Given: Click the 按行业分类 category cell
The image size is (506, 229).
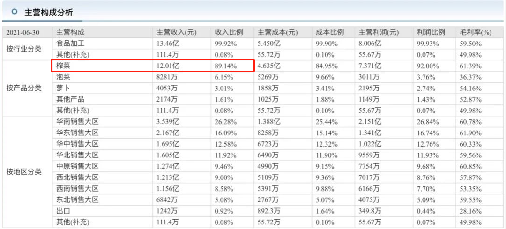Looking at the screenshot, I should pos(24,49).
